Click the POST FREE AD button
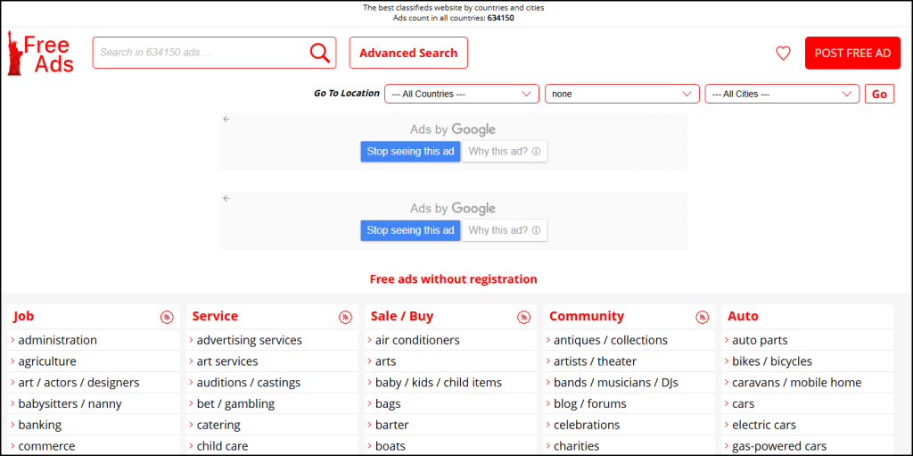 tap(852, 53)
